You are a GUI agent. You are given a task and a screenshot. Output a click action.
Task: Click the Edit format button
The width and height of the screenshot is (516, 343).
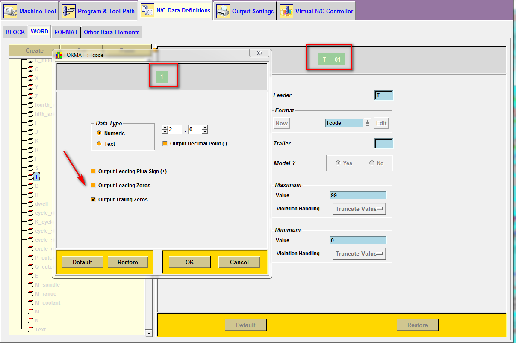click(x=381, y=123)
